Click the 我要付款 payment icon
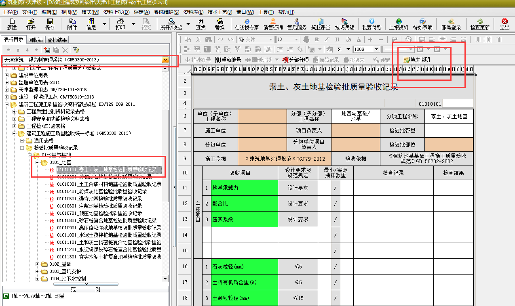Screen dimensions: 515x306 [x=371, y=24]
